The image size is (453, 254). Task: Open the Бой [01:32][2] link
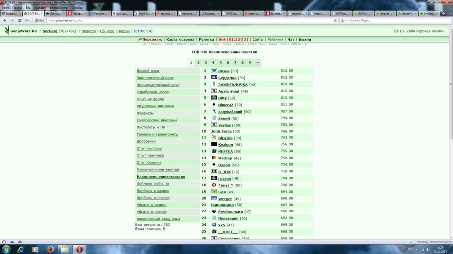pos(233,39)
